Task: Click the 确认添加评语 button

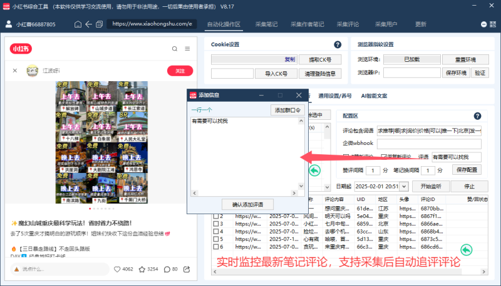Action: (247, 204)
